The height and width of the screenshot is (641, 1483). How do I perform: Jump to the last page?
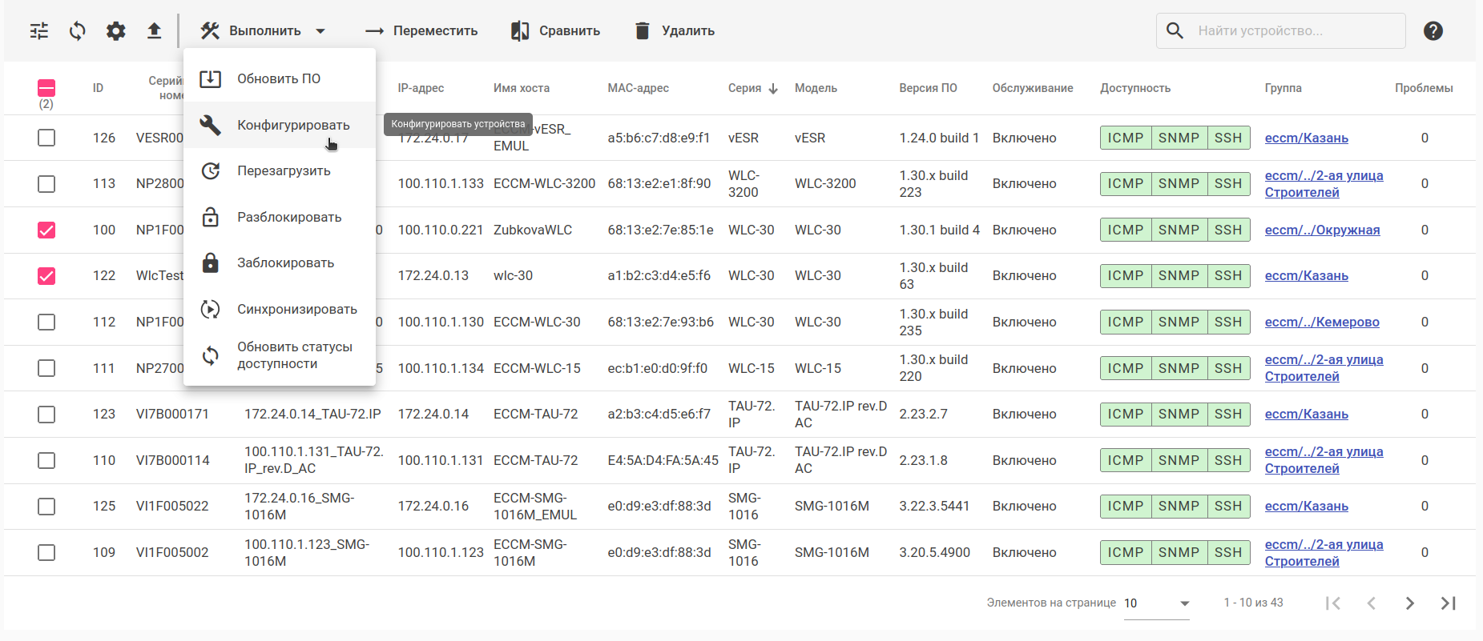click(x=1448, y=603)
